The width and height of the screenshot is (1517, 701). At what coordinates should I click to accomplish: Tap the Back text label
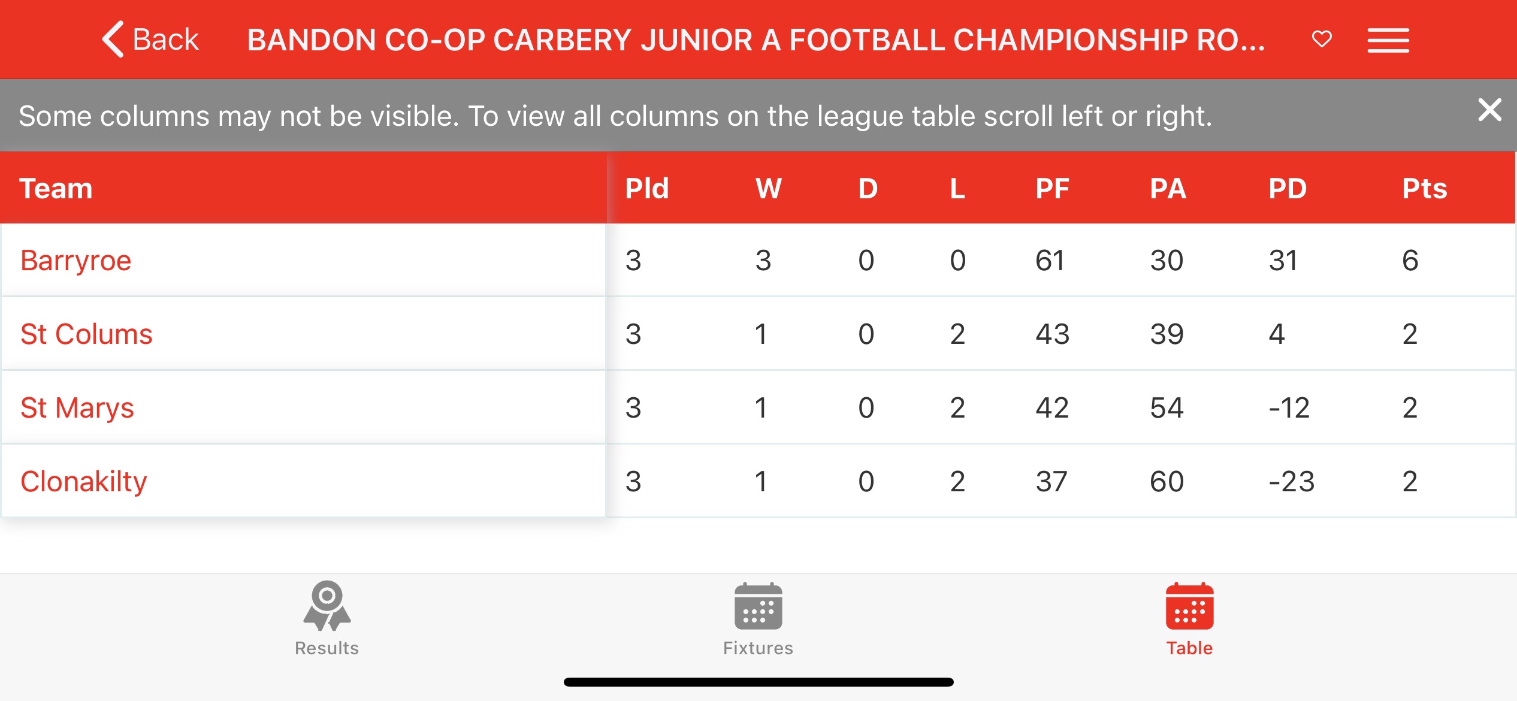tap(165, 40)
